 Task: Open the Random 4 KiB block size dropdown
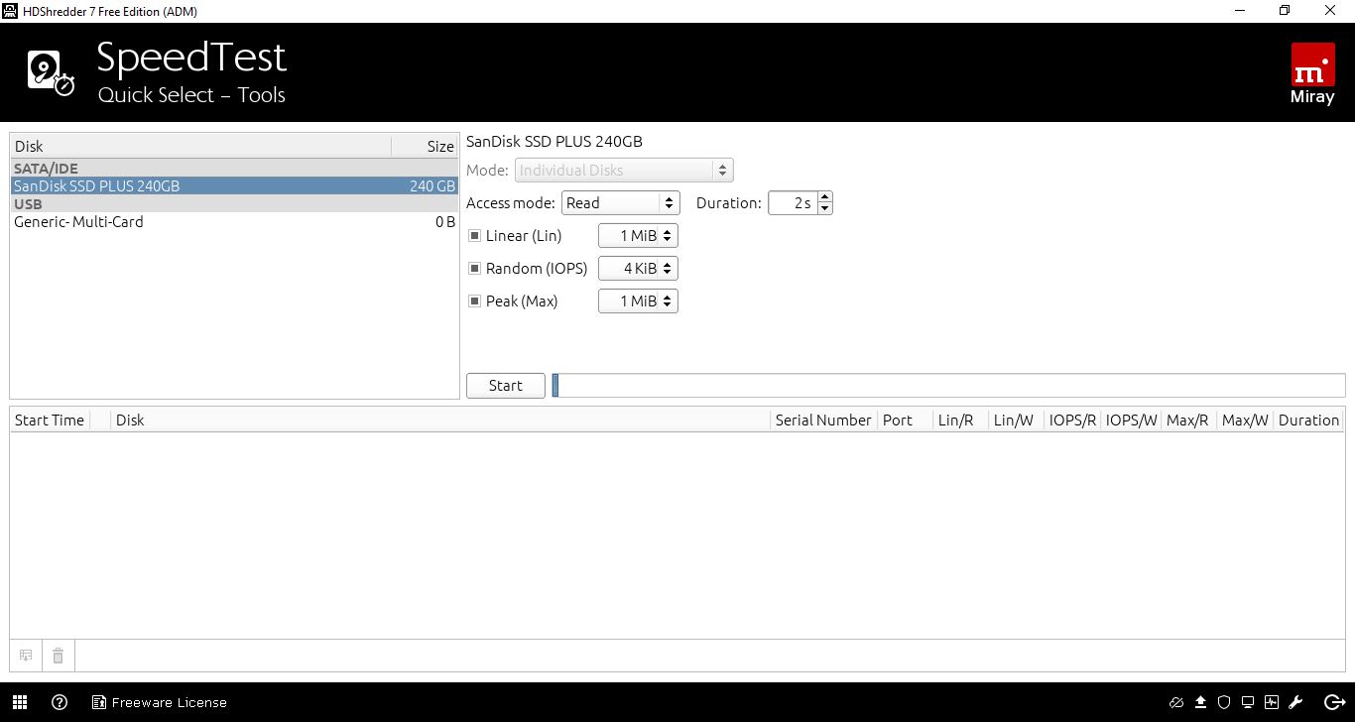[x=638, y=269]
